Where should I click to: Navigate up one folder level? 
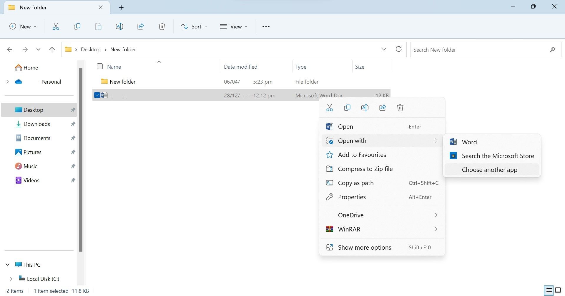click(x=52, y=50)
